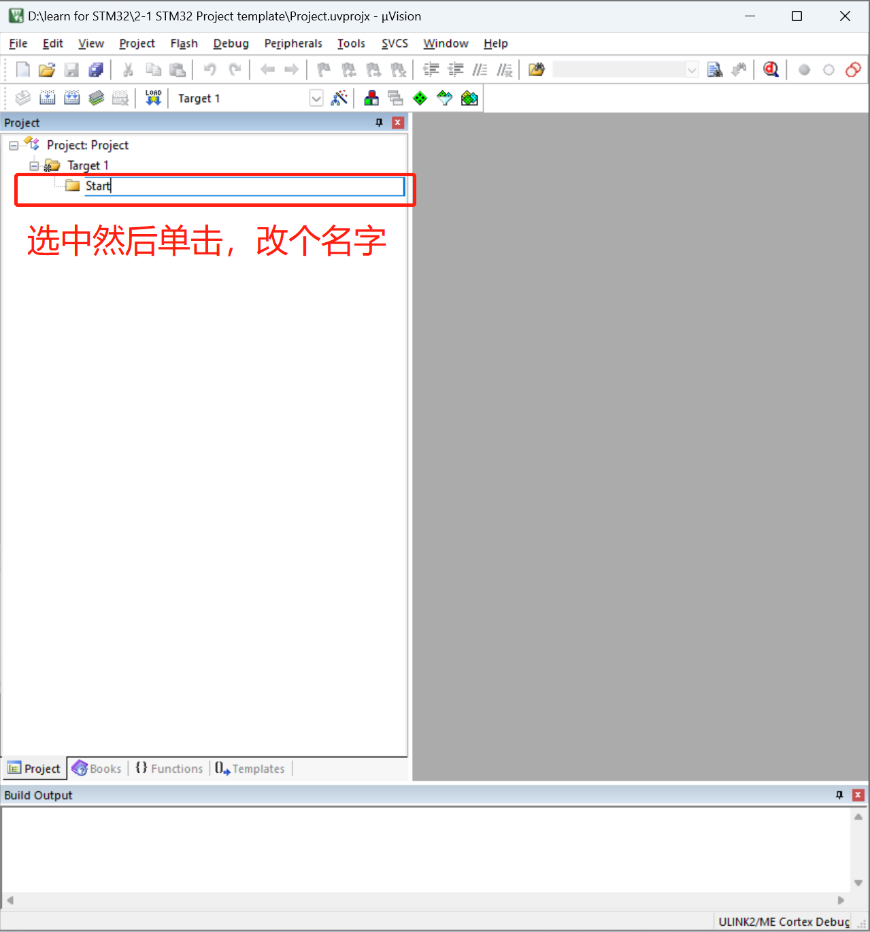870x932 pixels.
Task: Rebuild all target files icon
Action: [x=71, y=98]
